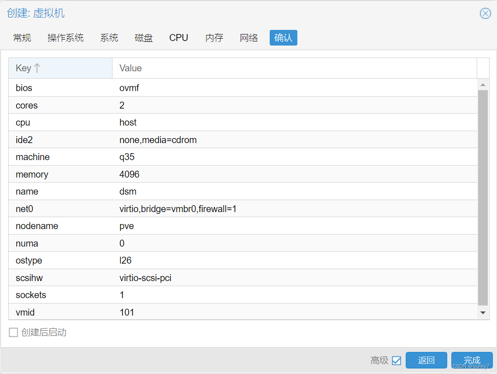497x374 pixels.
Task: Select the scsihw row key
Action: click(x=29, y=277)
